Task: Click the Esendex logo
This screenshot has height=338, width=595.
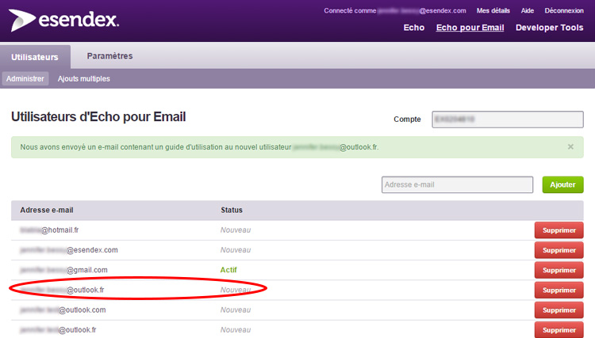Action: 63,20
